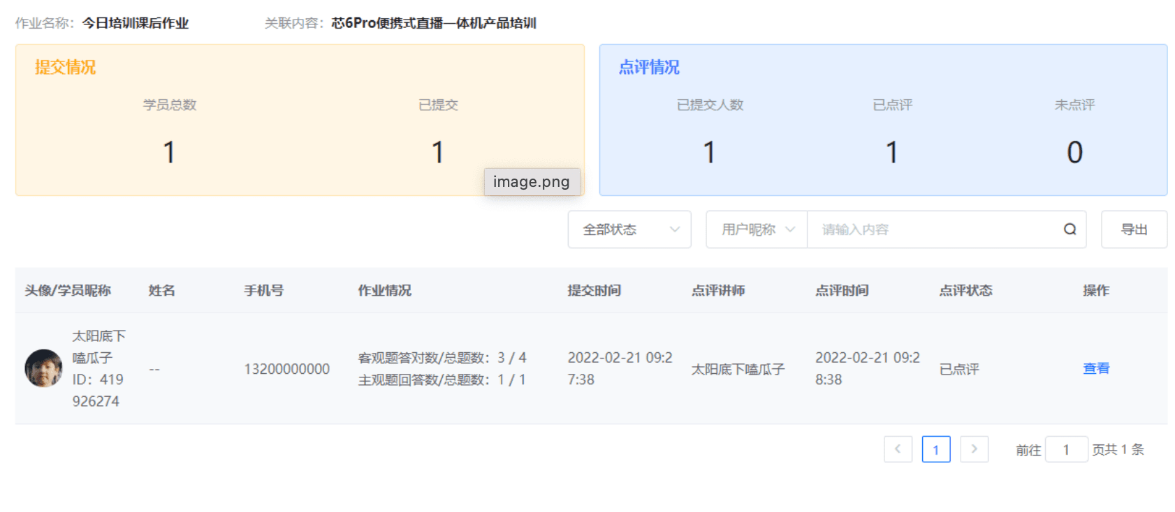This screenshot has height=512, width=1175.
Task: Click the image.png tooltip label
Action: [531, 182]
